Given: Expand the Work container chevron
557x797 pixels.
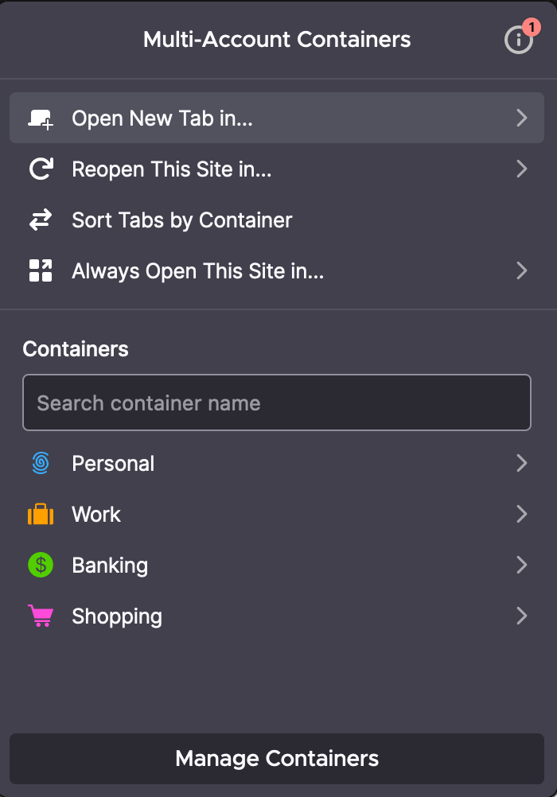Looking at the screenshot, I should (x=521, y=514).
